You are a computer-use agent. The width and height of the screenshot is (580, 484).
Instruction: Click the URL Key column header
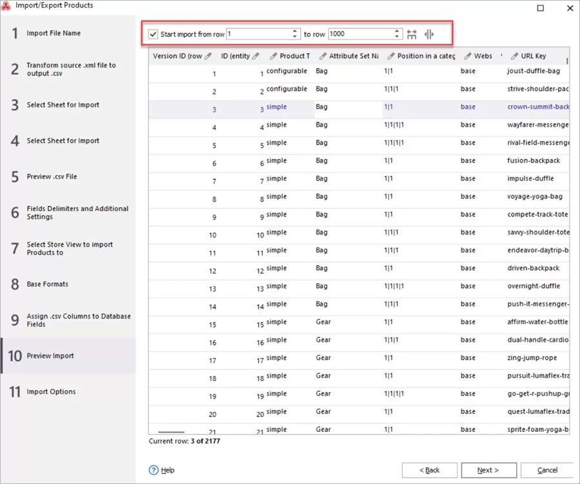[537, 56]
